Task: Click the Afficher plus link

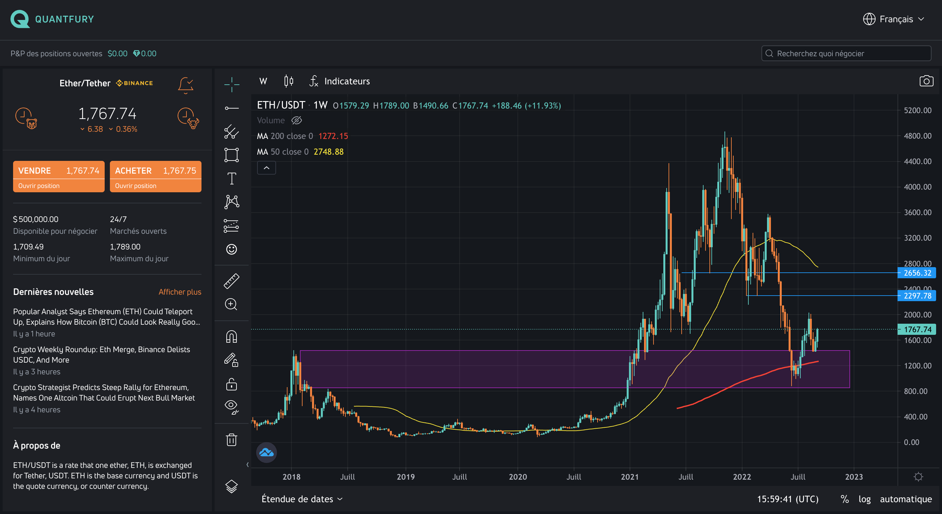Action: [x=180, y=292]
